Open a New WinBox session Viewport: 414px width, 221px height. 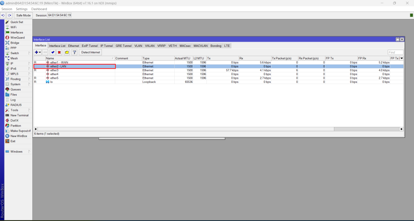coord(19,136)
